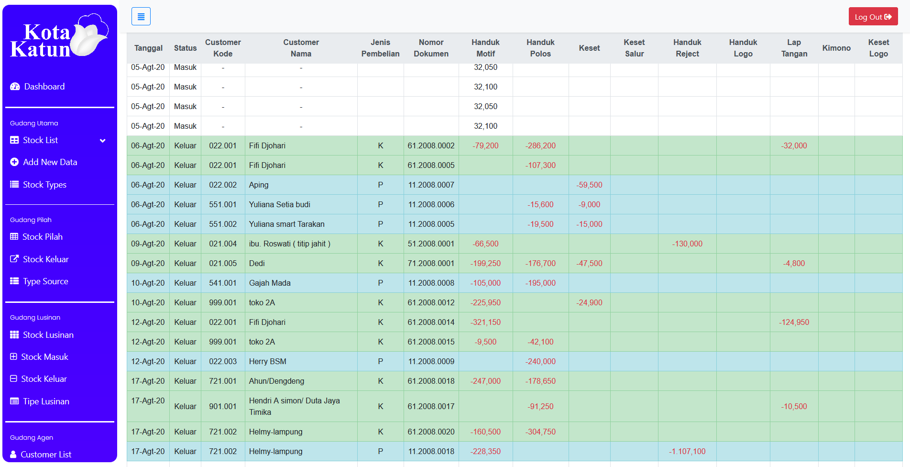Click the Handuk Logo column header

pyautogui.click(x=743, y=48)
